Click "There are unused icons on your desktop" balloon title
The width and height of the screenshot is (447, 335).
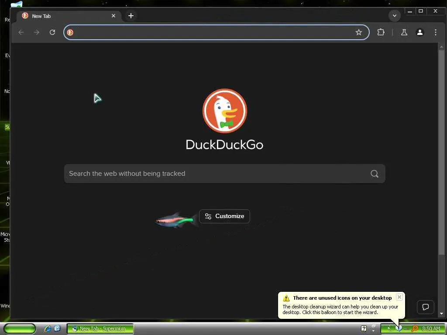pos(342,297)
